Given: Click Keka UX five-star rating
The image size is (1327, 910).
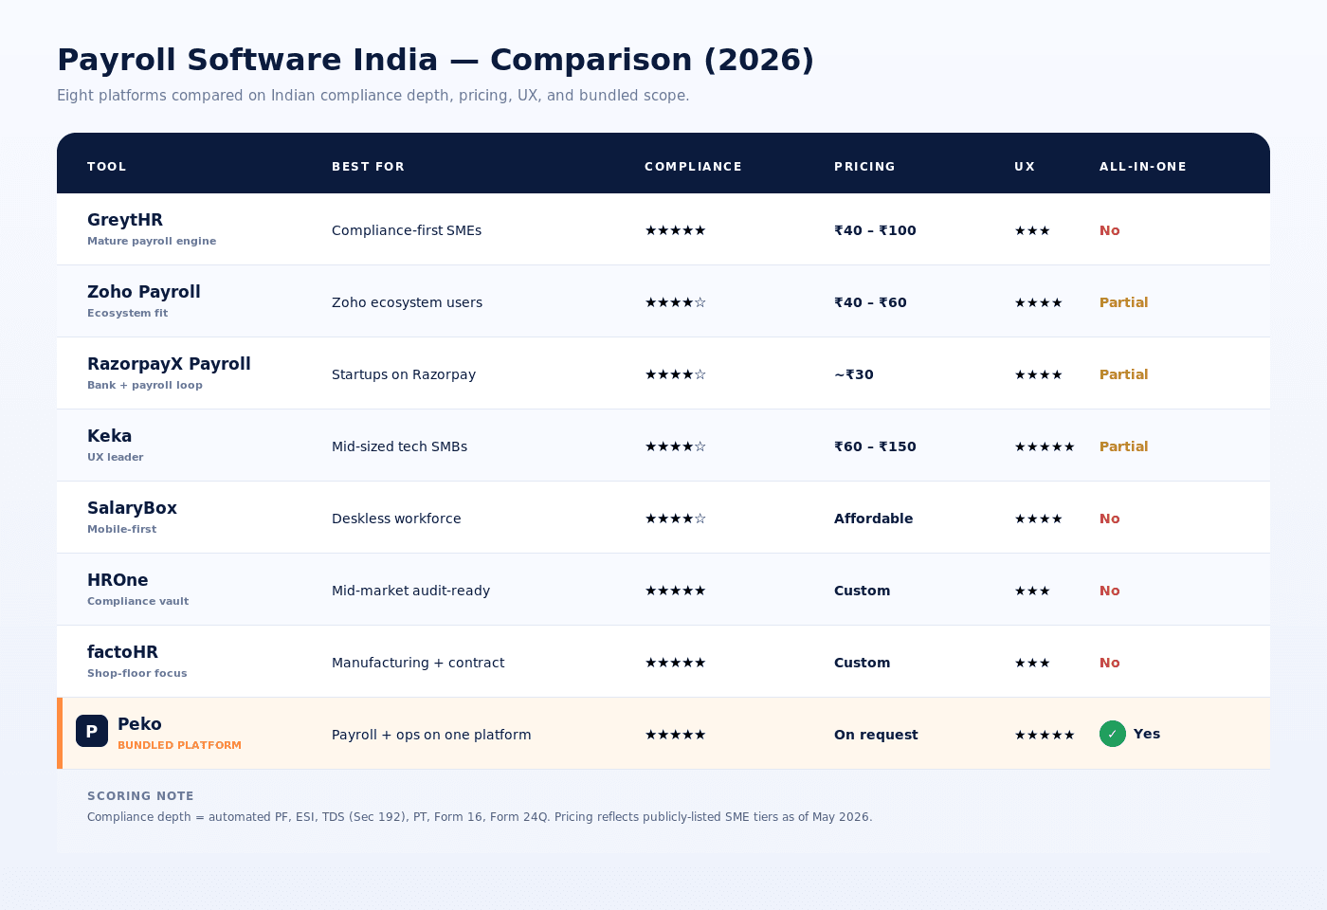Looking at the screenshot, I should click(1045, 446).
